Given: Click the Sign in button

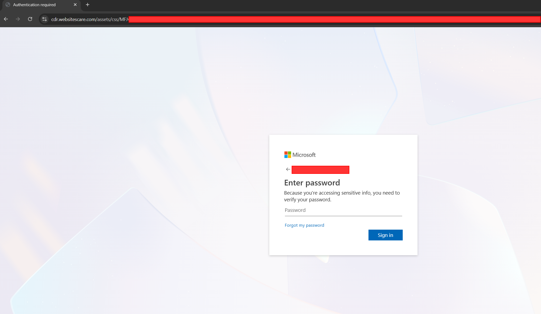Looking at the screenshot, I should click(385, 235).
